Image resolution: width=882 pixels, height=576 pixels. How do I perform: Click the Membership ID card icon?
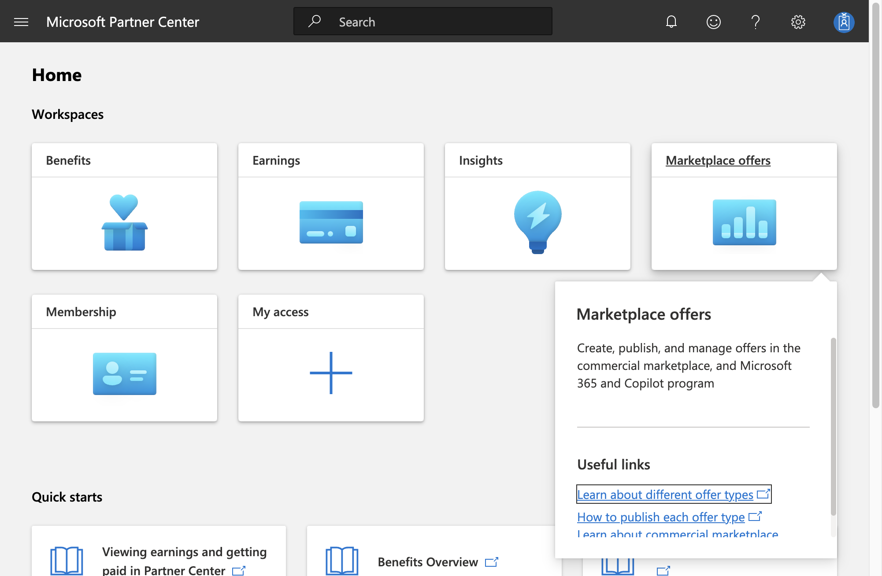click(125, 374)
